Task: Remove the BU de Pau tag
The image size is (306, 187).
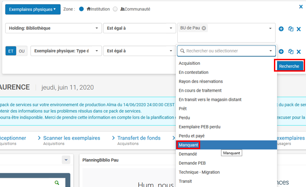Action: click(x=204, y=28)
